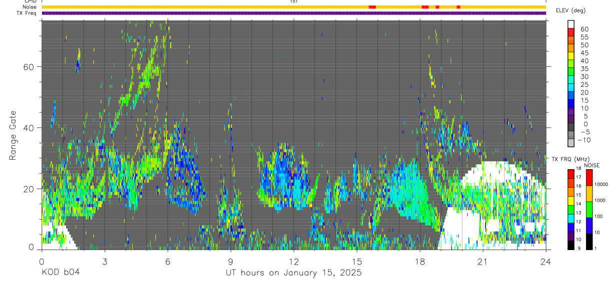Click the white top swatch of ELEV colorbar
The width and height of the screenshot is (614, 283).
click(571, 23)
